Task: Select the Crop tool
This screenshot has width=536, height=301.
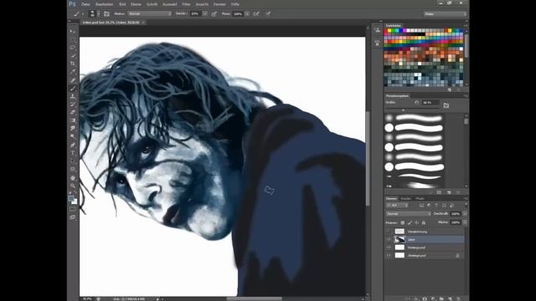Action: click(73, 64)
